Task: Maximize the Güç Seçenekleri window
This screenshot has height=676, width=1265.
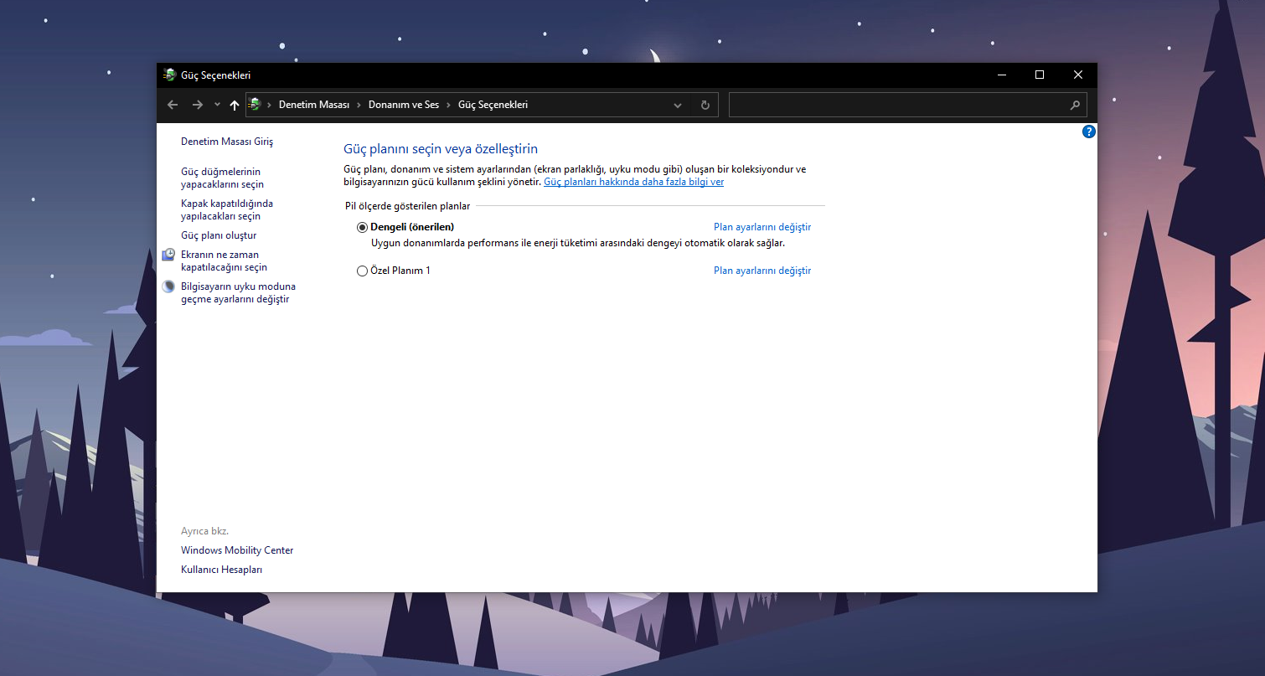Action: (1040, 75)
